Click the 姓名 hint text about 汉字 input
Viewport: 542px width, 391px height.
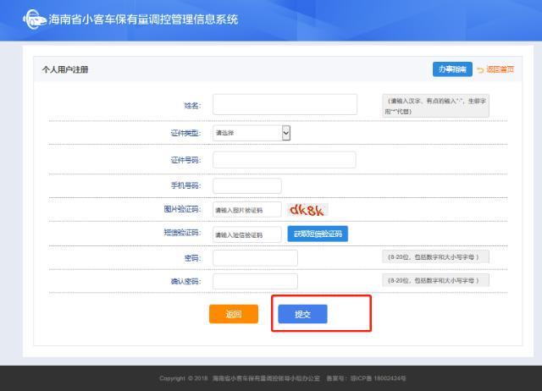point(434,105)
